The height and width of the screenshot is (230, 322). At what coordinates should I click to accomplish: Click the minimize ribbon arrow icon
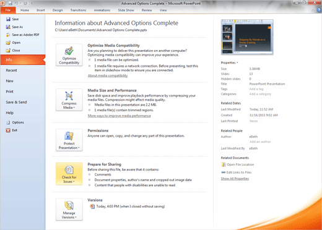point(313,10)
